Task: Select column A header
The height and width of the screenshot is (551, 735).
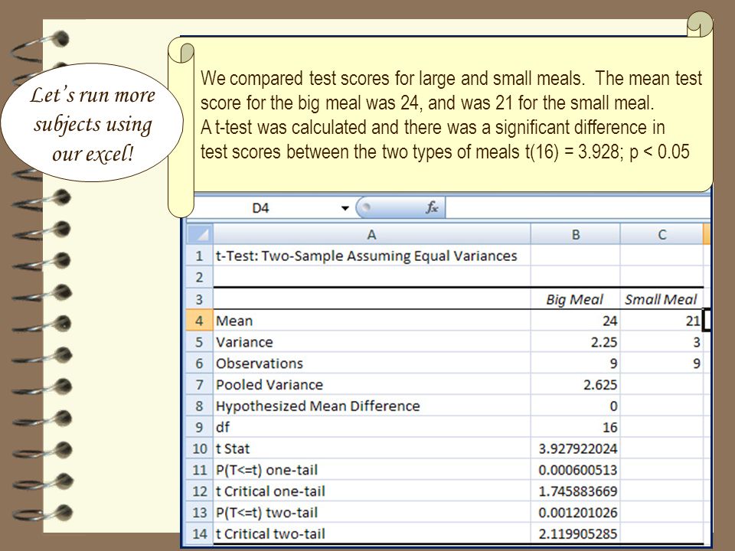Action: 372,234
